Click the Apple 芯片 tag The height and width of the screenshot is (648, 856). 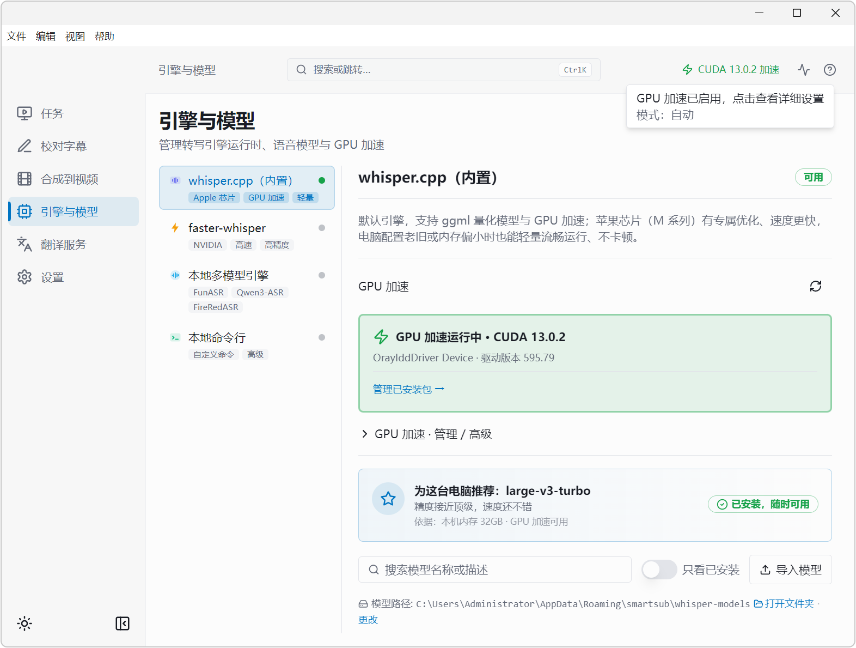(x=214, y=198)
